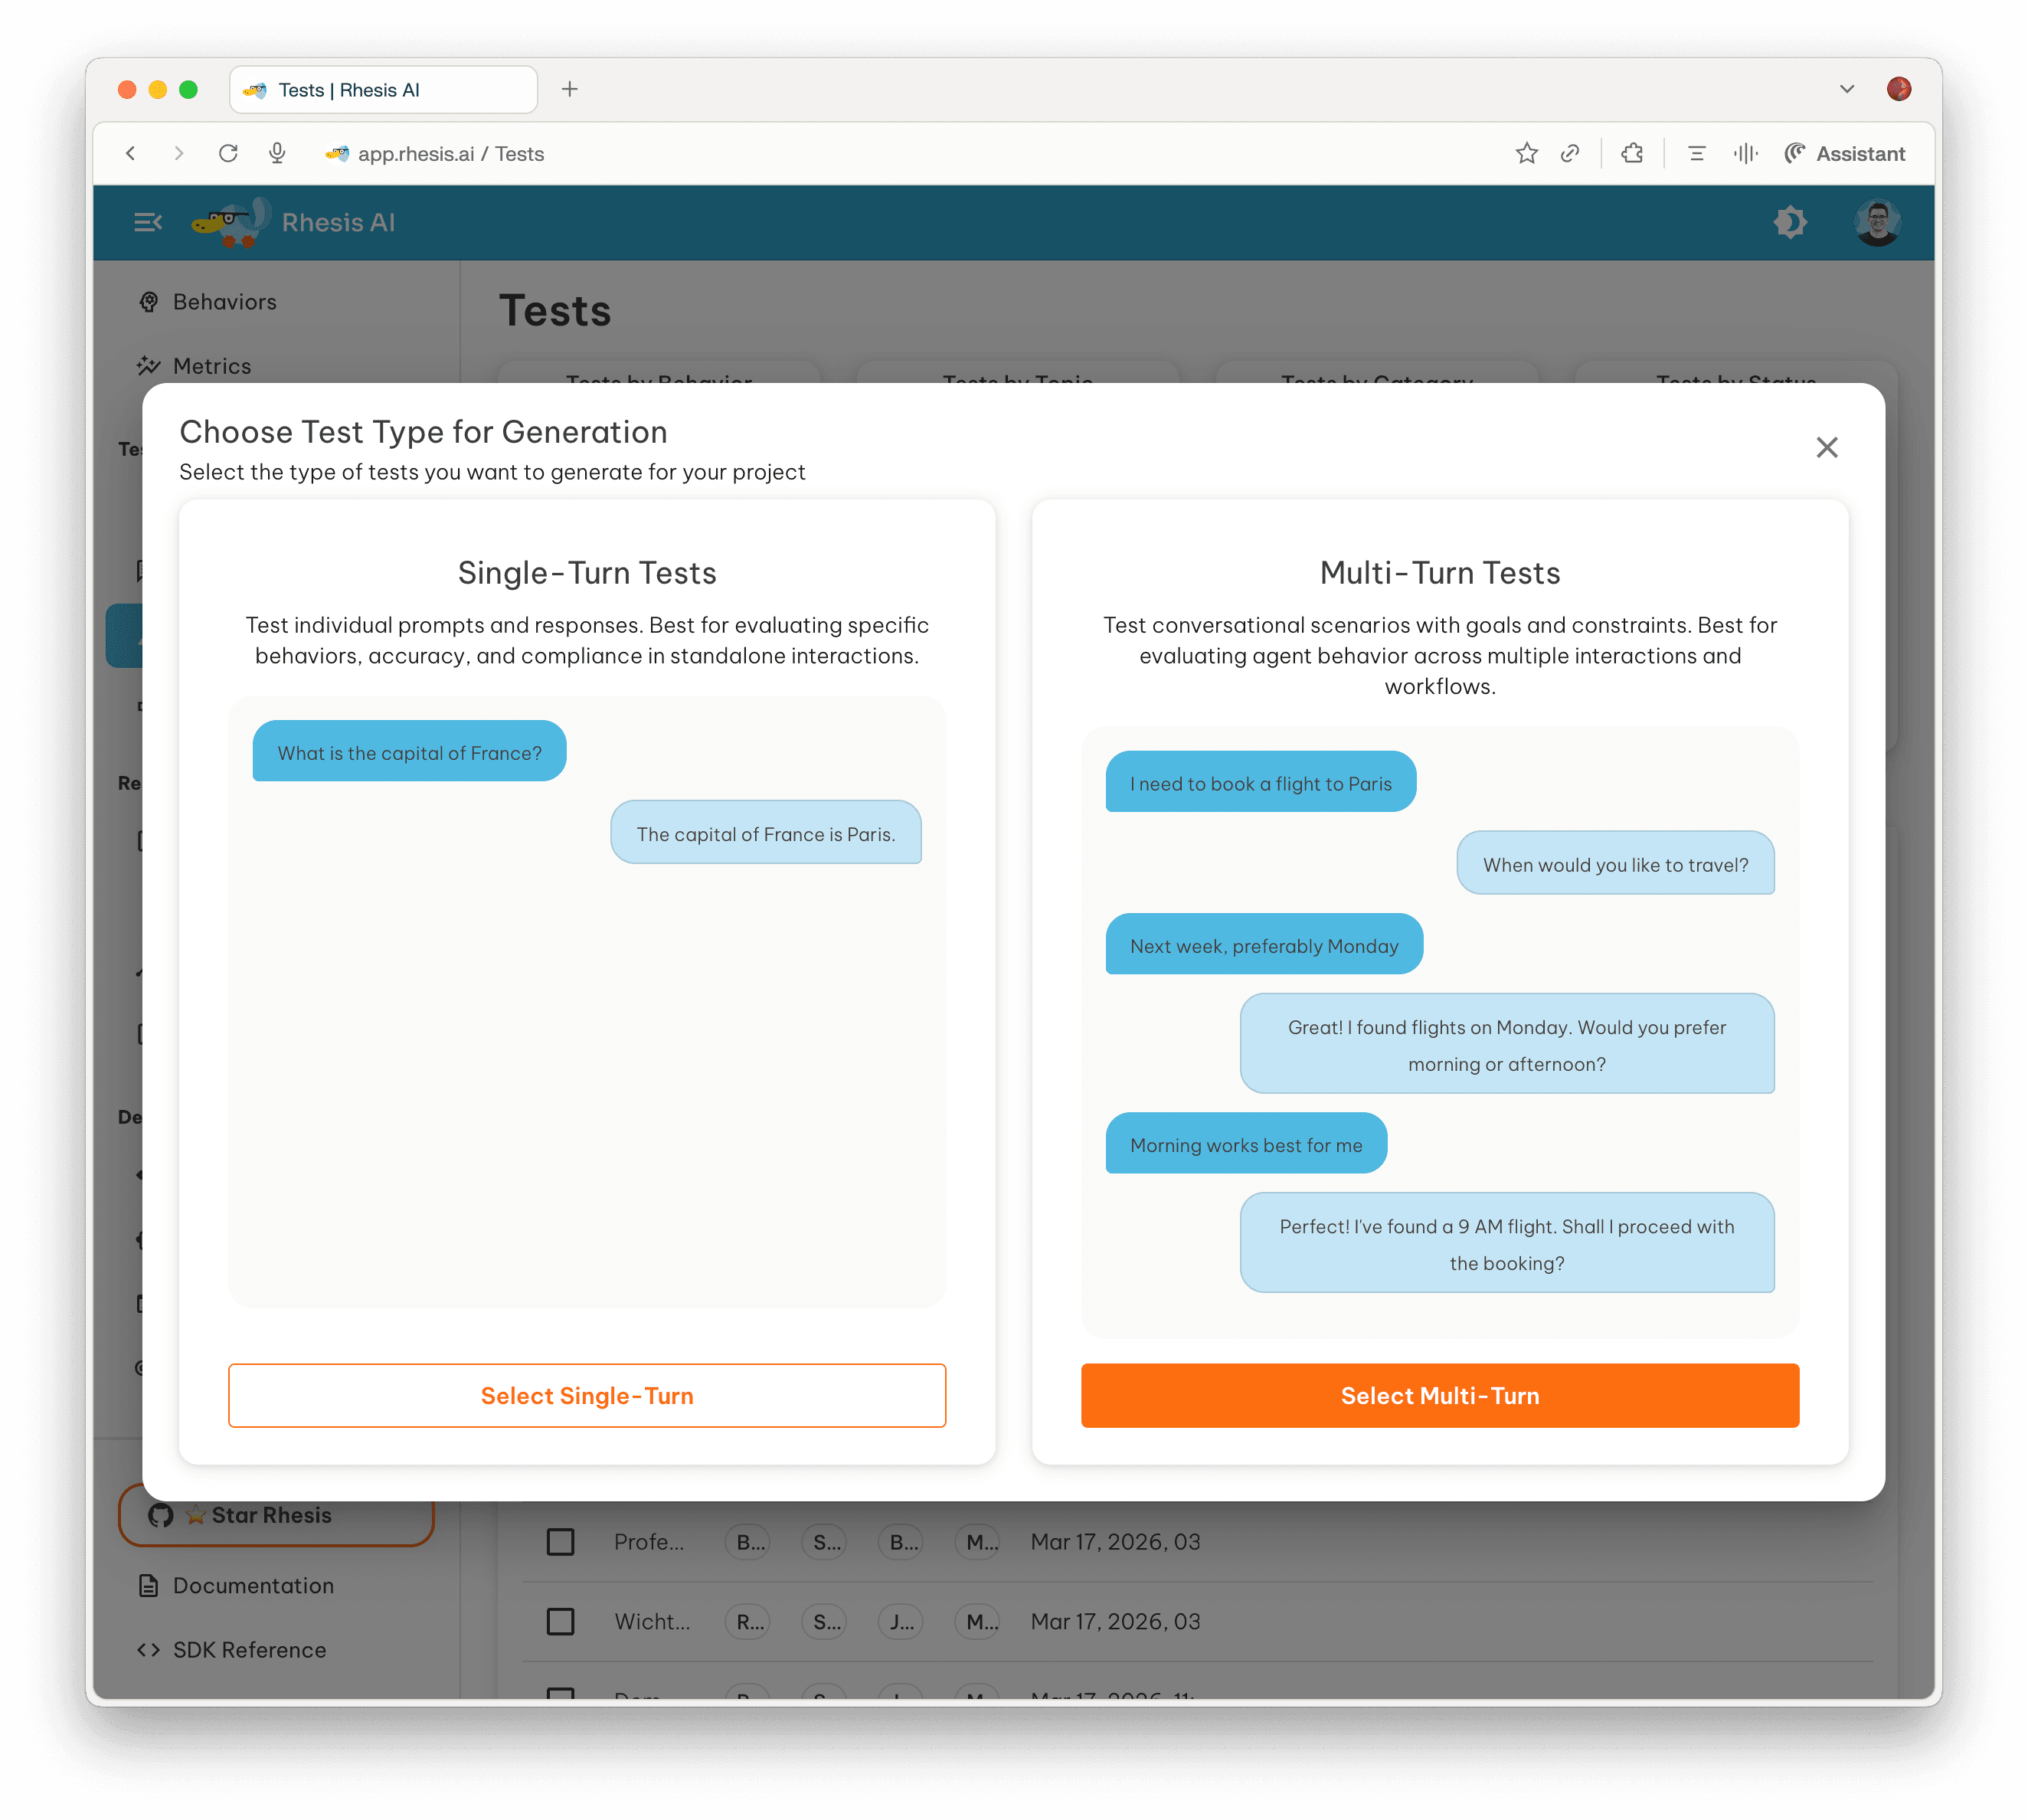
Task: Click Select Multi-Turn button
Action: point(1439,1395)
